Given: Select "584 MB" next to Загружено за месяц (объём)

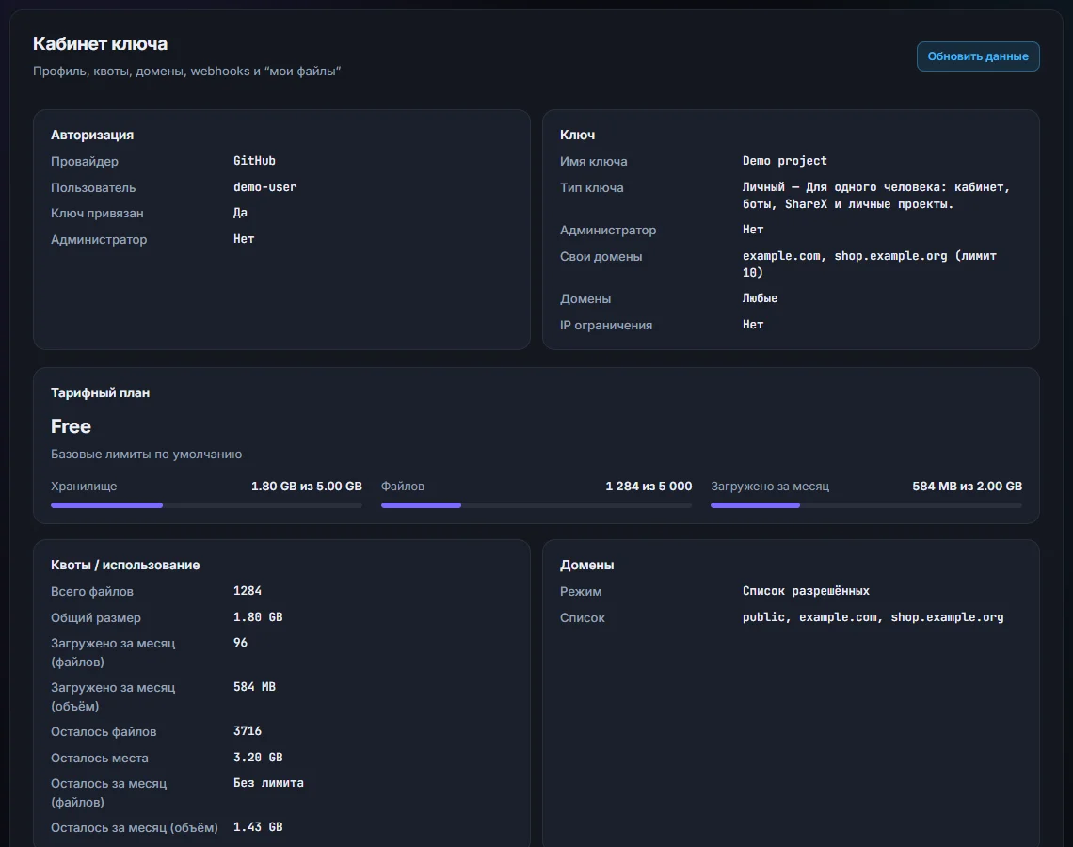Looking at the screenshot, I should [254, 687].
